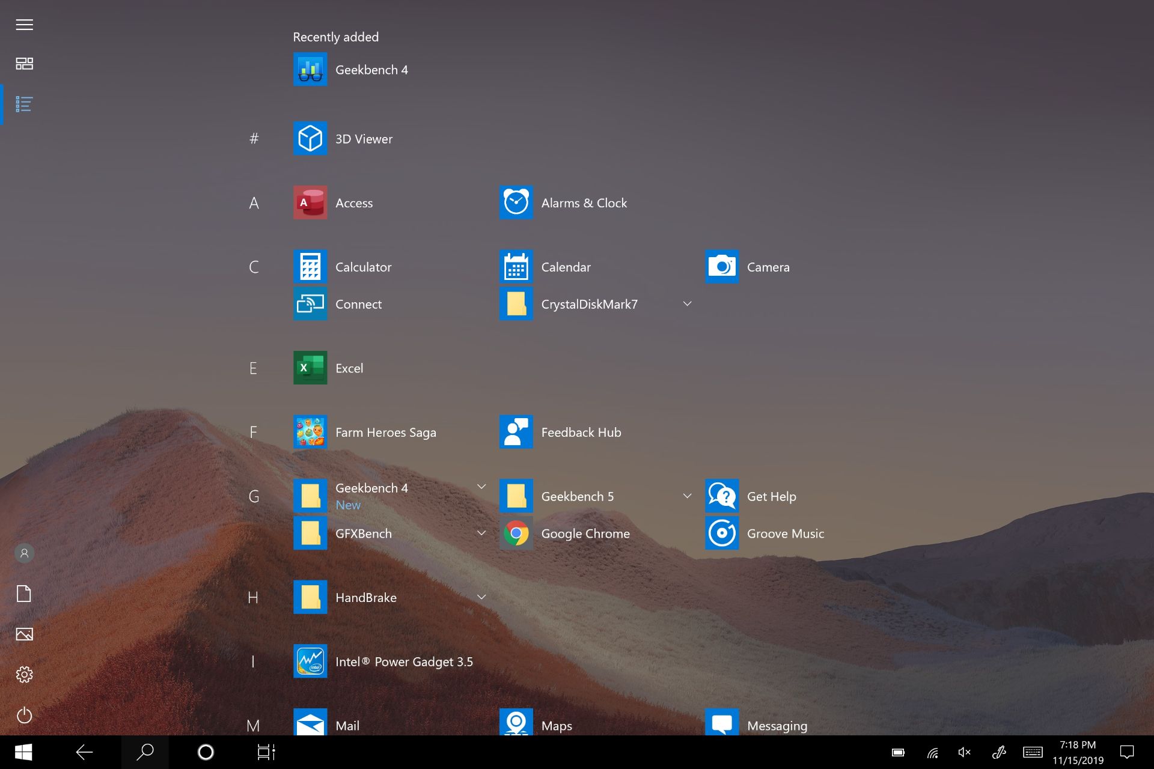Expand the CrystalDiskMark7 folder chevron
The height and width of the screenshot is (769, 1154).
(x=687, y=304)
